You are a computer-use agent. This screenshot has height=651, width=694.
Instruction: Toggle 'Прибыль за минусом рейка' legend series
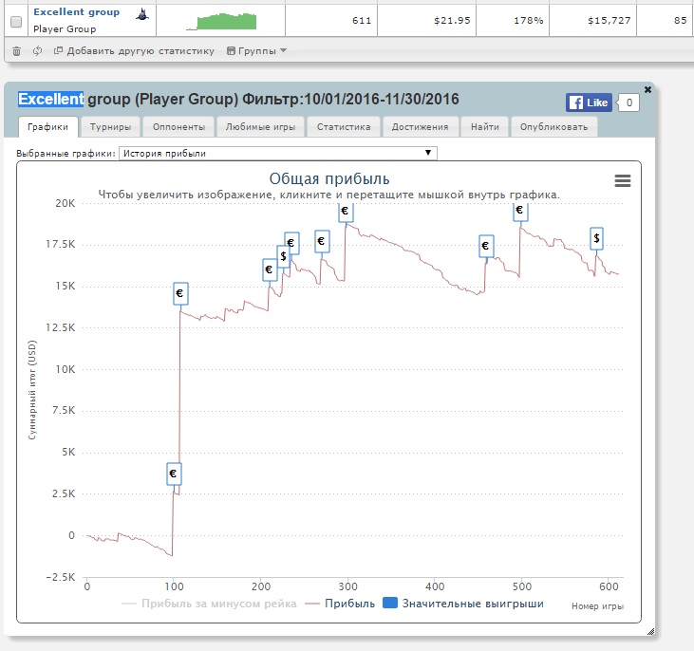tap(209, 604)
